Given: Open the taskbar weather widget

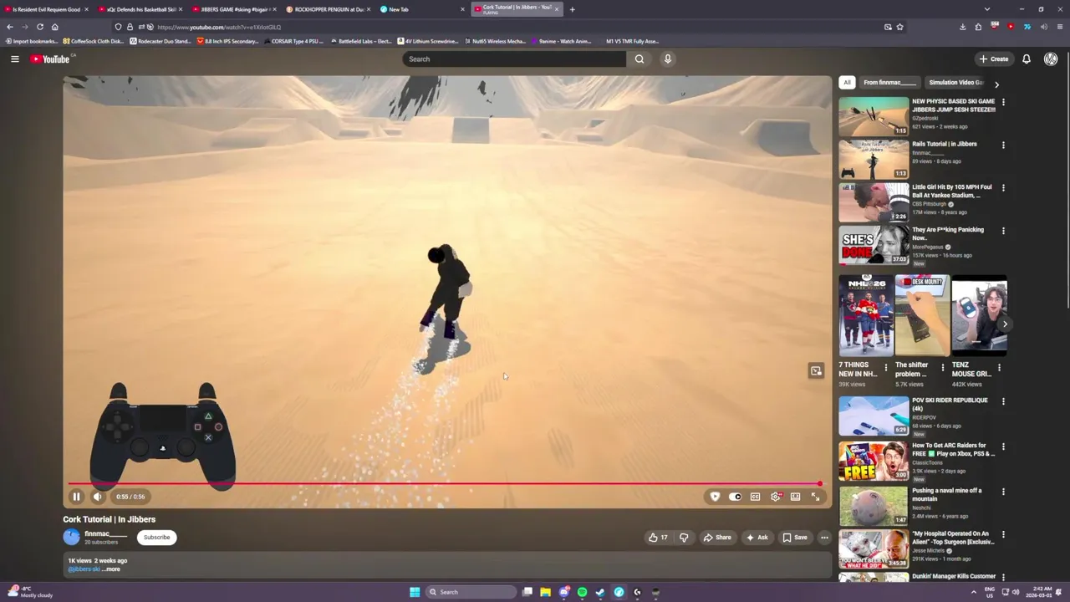Looking at the screenshot, I should coord(29,592).
